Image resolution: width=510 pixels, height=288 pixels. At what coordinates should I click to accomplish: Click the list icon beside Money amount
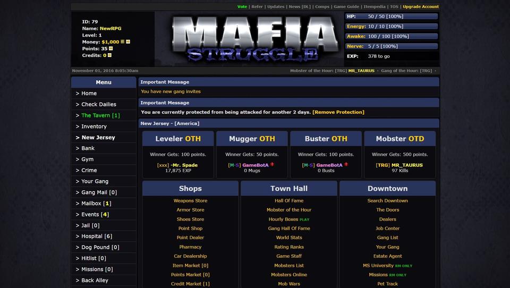[123, 41]
